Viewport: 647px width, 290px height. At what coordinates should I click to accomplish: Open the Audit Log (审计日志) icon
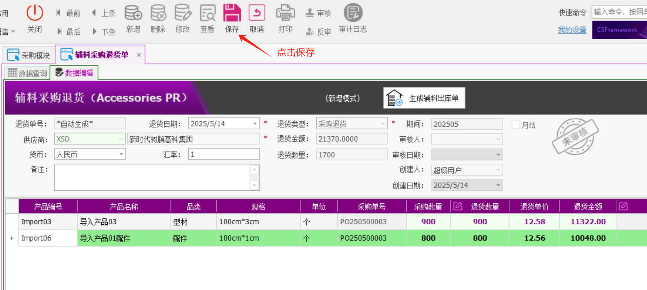click(353, 13)
